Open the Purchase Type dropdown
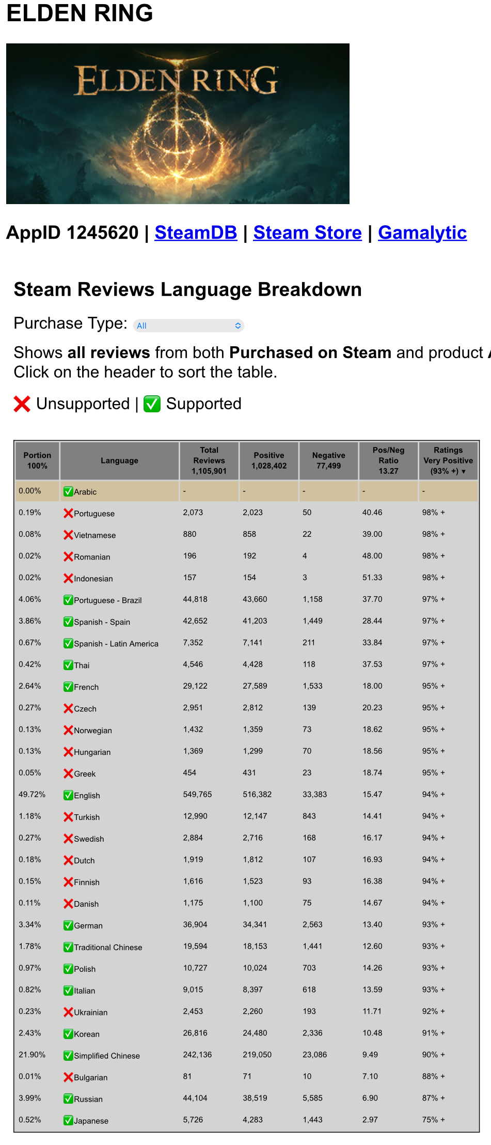Image resolution: width=491 pixels, height=1145 pixels. [x=188, y=326]
